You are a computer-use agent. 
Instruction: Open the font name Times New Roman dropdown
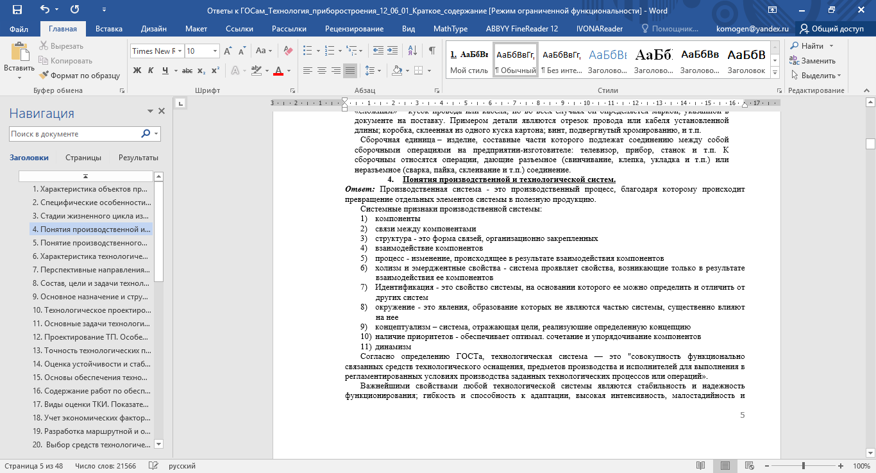click(180, 51)
